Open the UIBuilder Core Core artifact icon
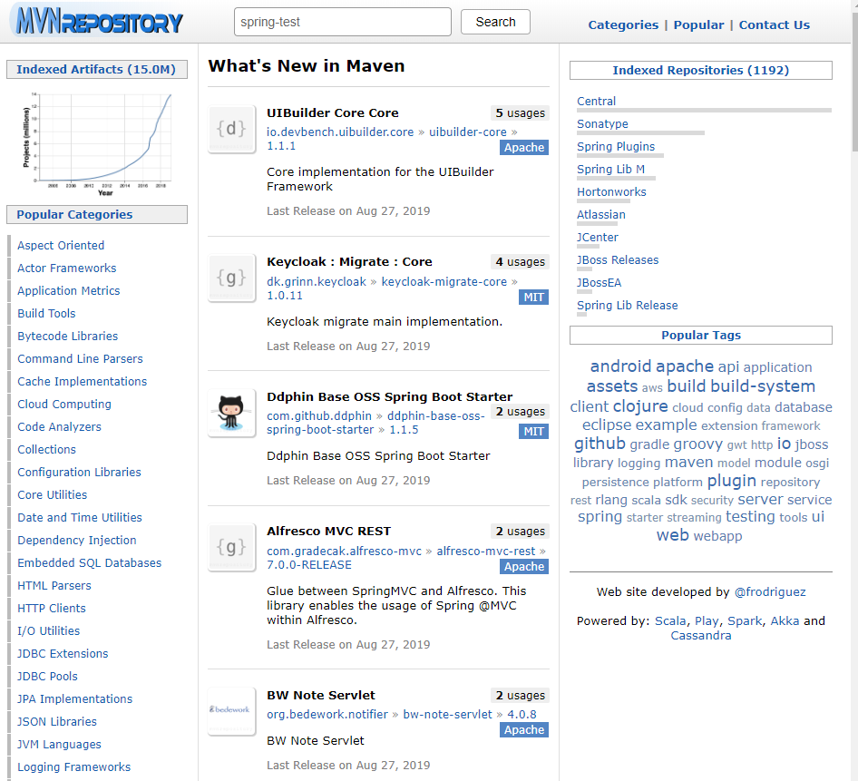Image resolution: width=858 pixels, height=781 pixels. [231, 129]
